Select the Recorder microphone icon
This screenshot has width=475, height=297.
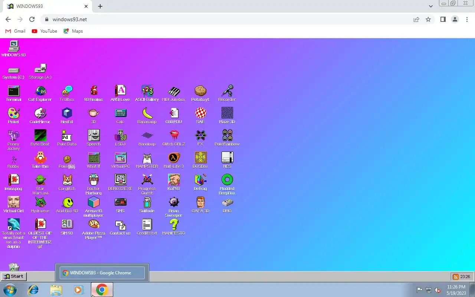coord(227,91)
